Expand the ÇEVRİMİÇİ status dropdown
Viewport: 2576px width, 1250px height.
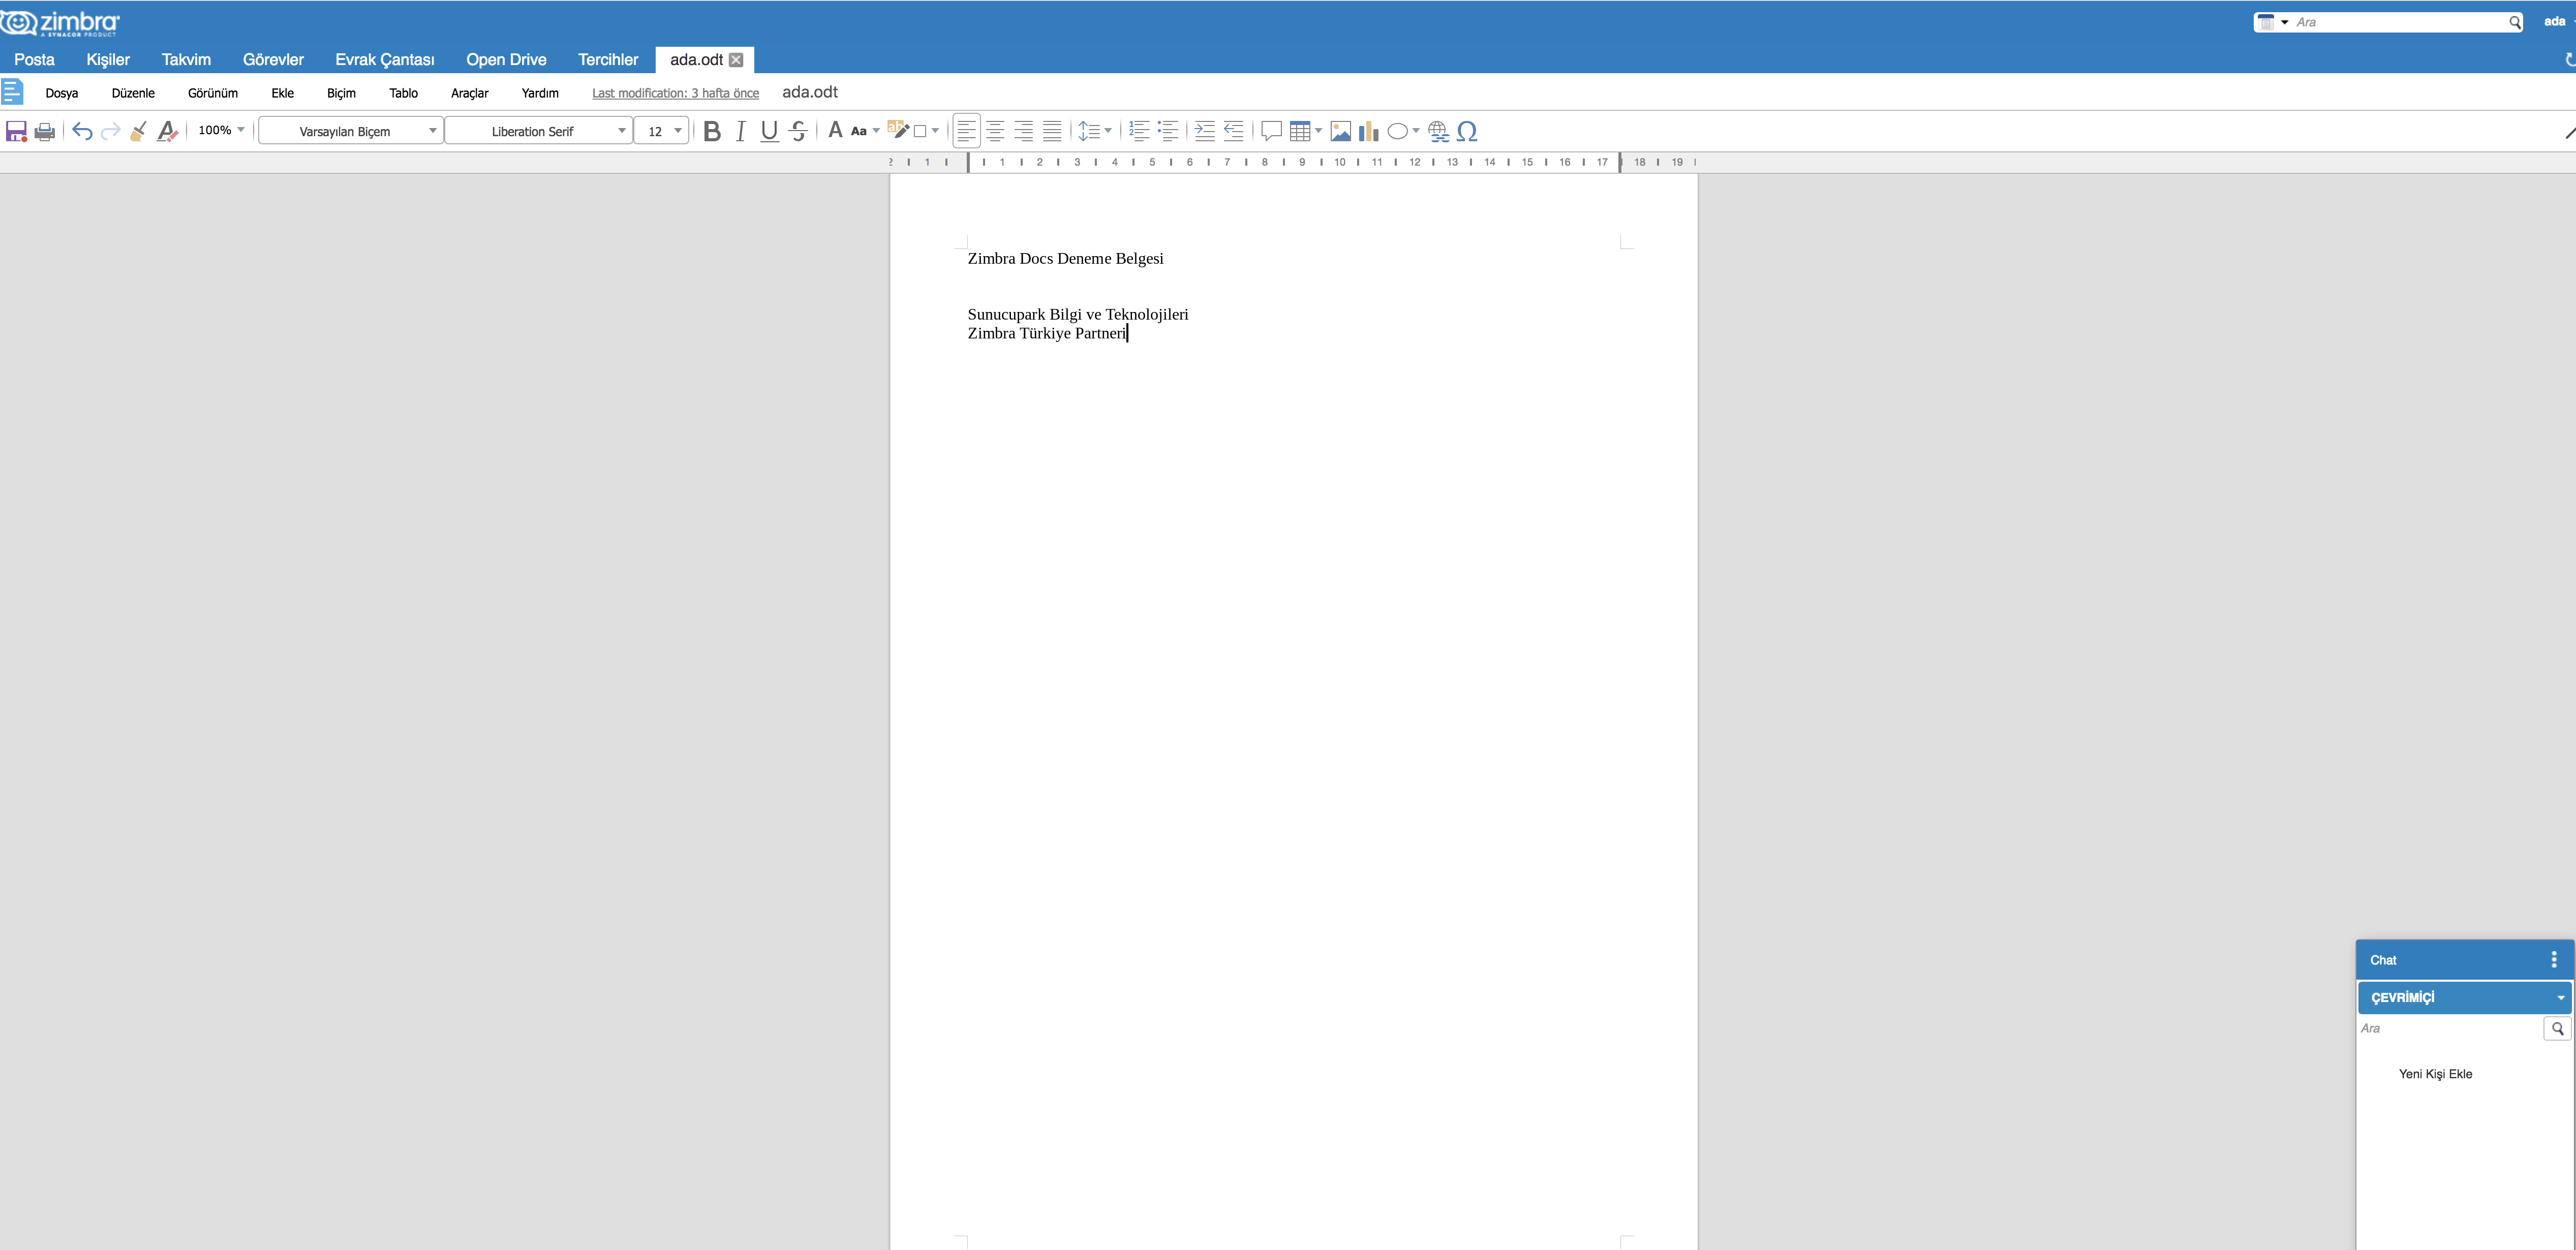coord(2561,998)
